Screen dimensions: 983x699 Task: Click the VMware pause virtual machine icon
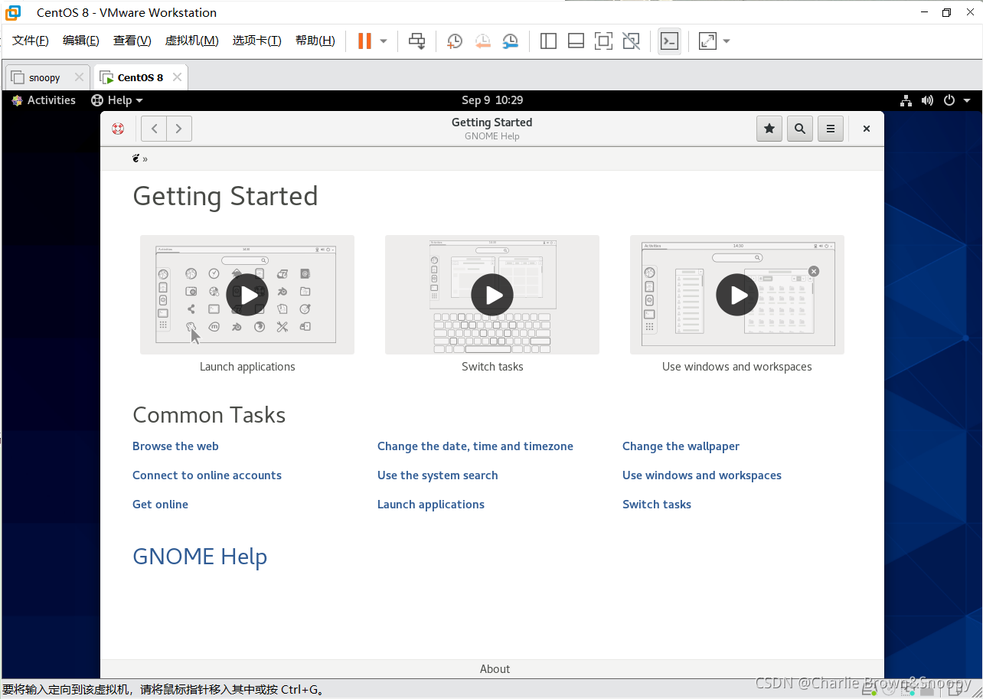coord(364,41)
